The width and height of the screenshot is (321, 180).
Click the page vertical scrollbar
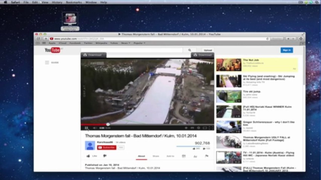304,65
